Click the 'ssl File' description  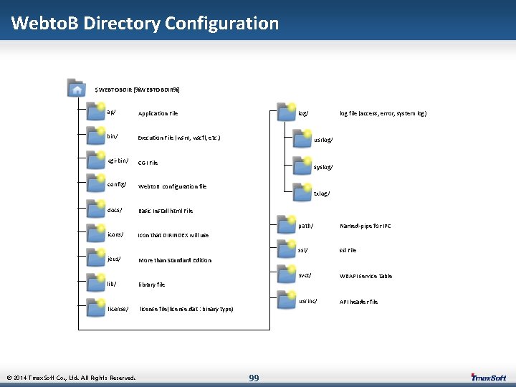click(x=348, y=250)
